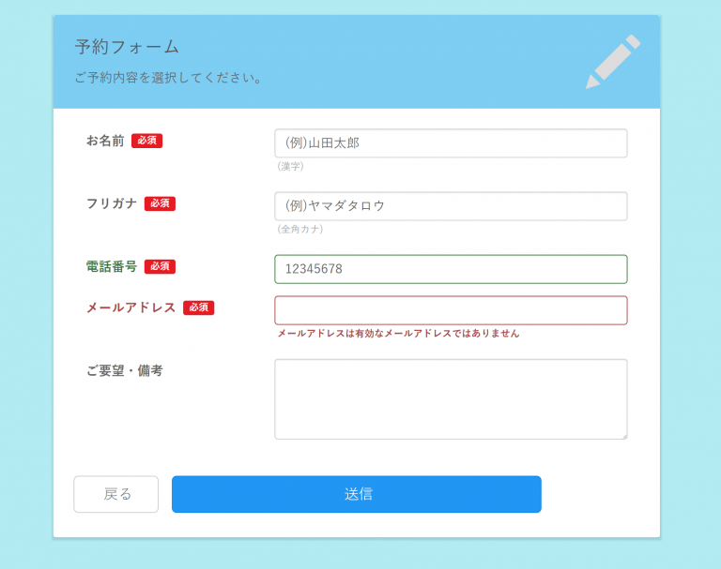Click into the empty メールアドレス field
The width and height of the screenshot is (721, 569).
point(451,310)
